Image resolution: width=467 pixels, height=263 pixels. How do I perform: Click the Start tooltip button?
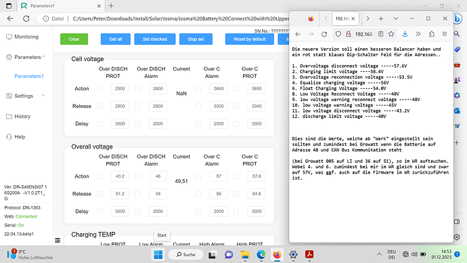coord(162,235)
